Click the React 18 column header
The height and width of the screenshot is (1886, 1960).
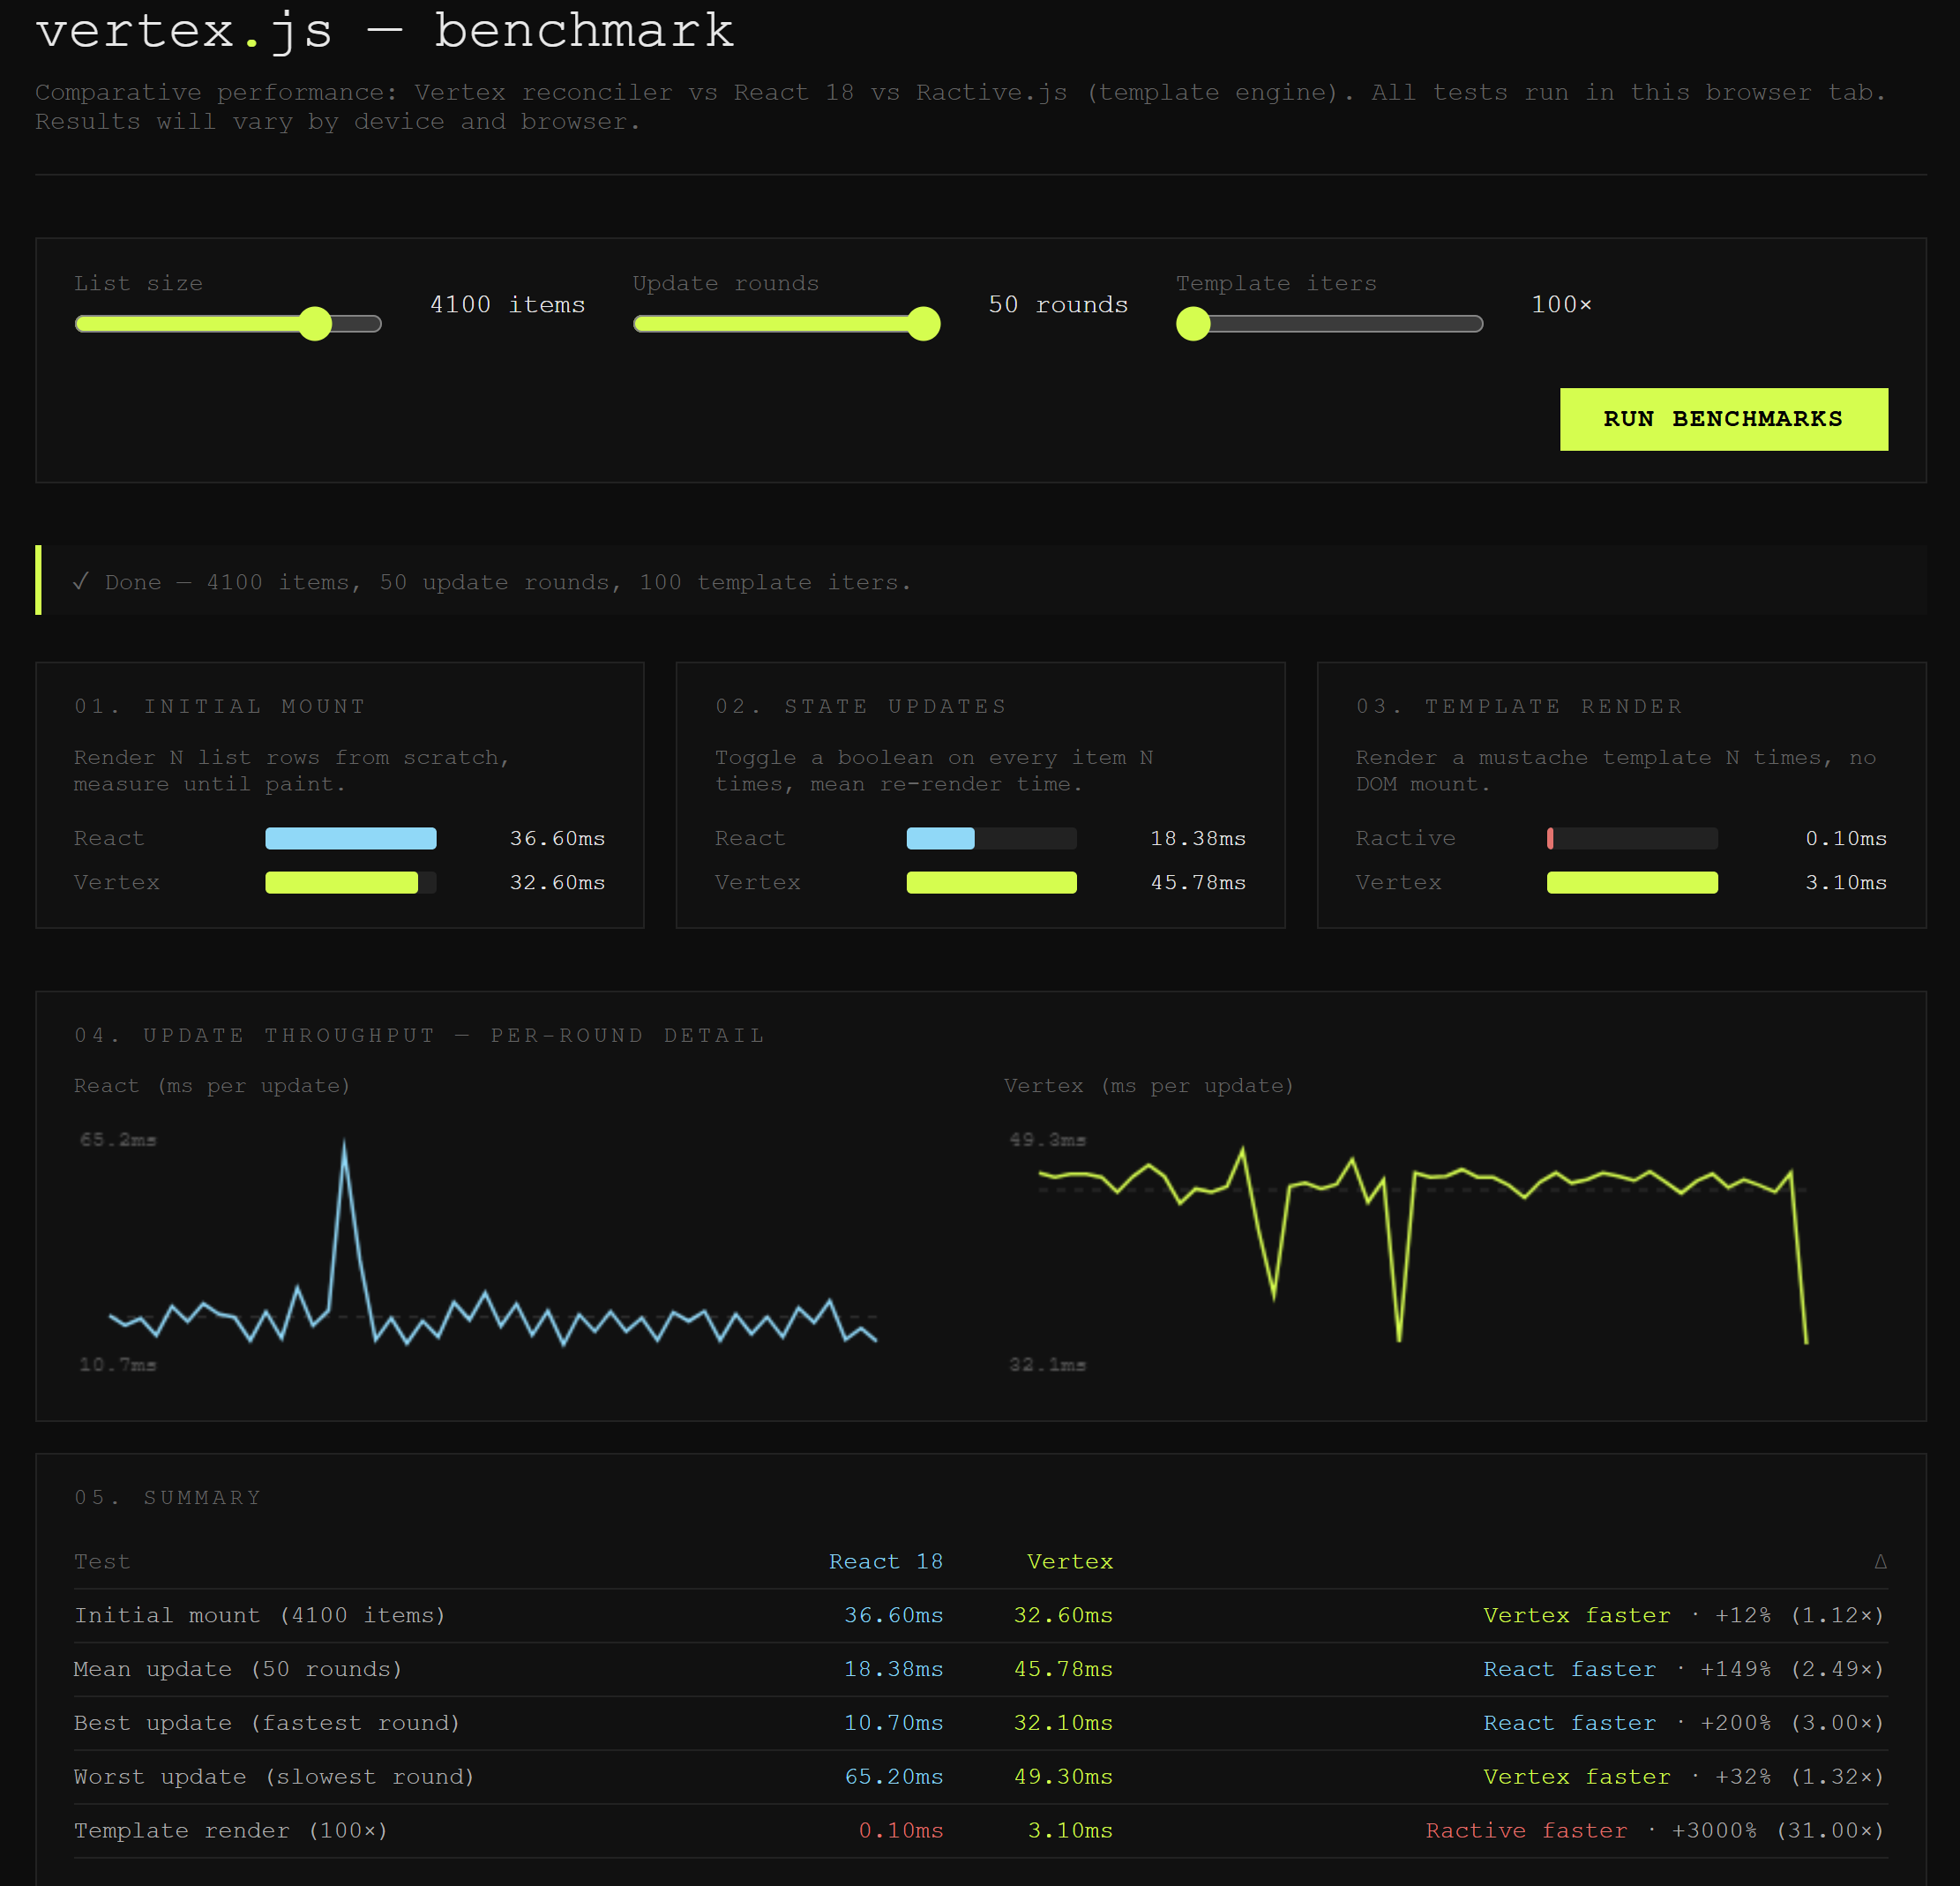click(x=885, y=1561)
